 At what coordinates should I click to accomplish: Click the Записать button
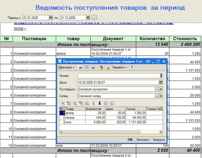[143, 140]
